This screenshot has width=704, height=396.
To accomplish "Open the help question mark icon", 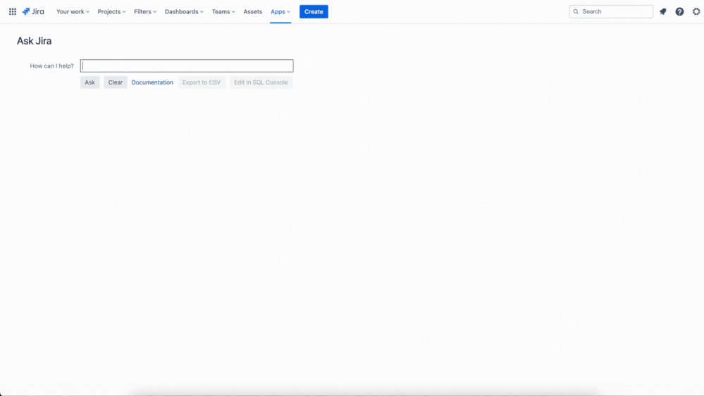I will 679,12.
